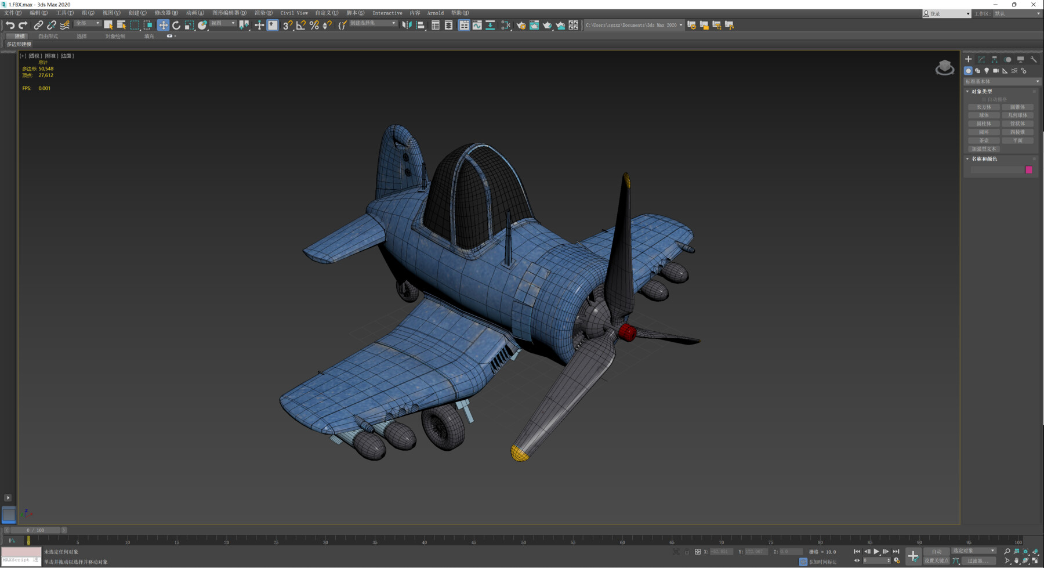
Task: Click the Undo arrow icon
Action: click(x=10, y=25)
